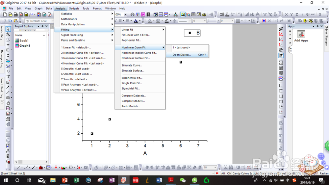The image size is (329, 185).
Task: Set column as Y with Y icon
Action: click(291, 14)
